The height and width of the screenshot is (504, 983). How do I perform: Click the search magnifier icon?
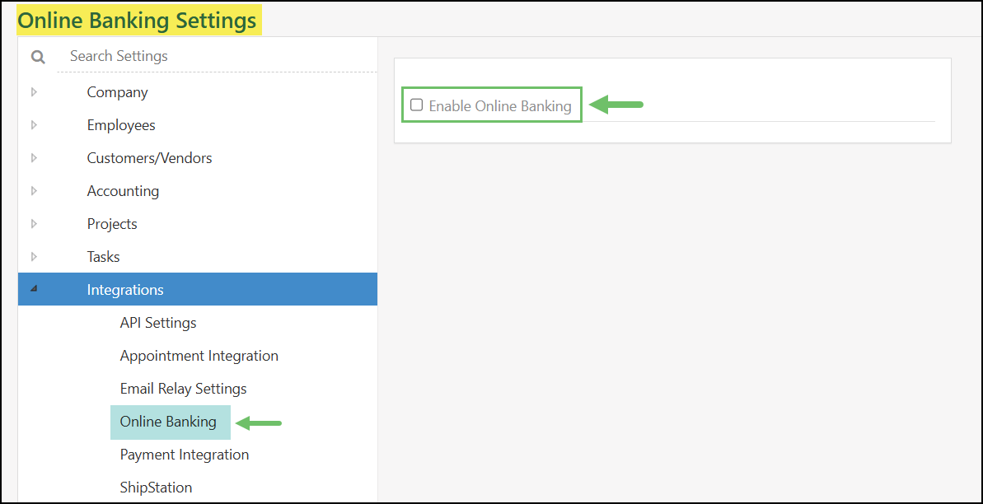[x=38, y=56]
